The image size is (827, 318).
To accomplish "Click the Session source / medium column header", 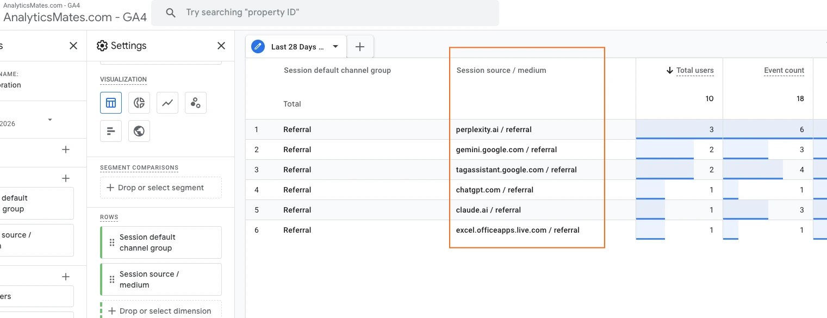I will pyautogui.click(x=501, y=70).
